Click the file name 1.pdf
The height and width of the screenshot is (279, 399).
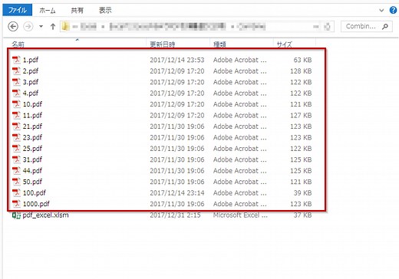tap(31, 60)
